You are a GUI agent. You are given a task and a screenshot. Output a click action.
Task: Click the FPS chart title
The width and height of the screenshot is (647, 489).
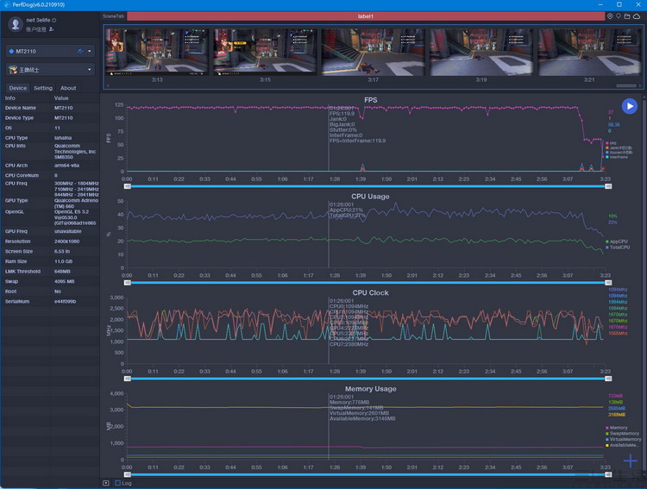tap(371, 100)
